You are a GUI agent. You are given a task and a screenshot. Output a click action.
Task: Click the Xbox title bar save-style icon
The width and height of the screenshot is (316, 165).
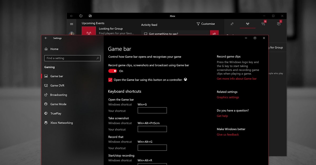90,16
